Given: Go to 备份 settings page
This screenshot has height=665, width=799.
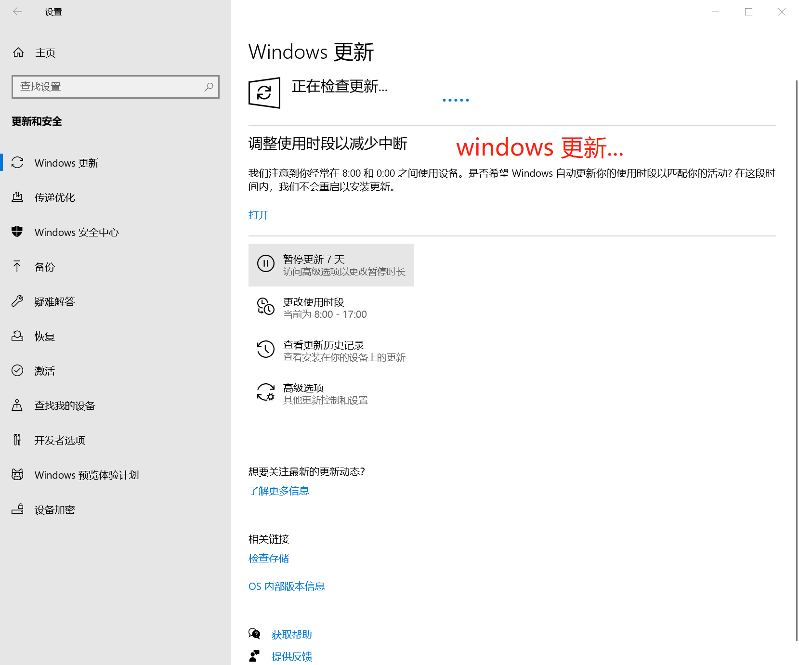Looking at the screenshot, I should 45,267.
